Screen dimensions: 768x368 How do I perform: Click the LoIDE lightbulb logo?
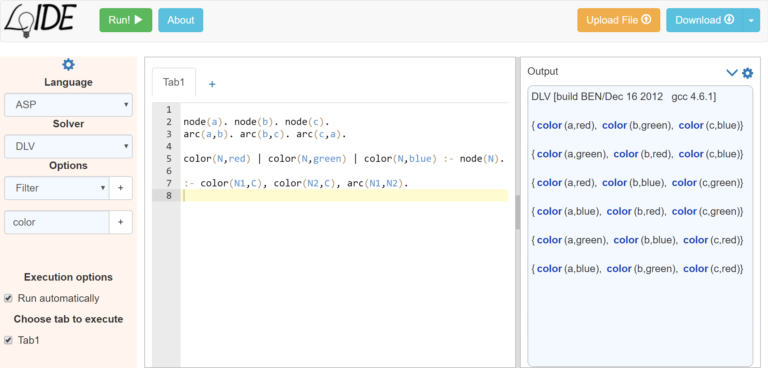pos(40,20)
